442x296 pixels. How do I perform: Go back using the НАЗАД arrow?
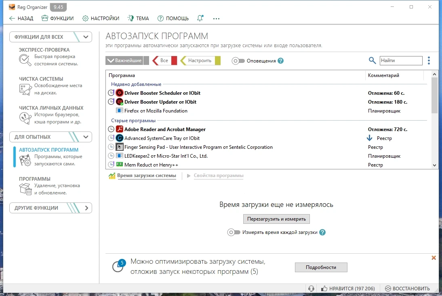coord(21,18)
